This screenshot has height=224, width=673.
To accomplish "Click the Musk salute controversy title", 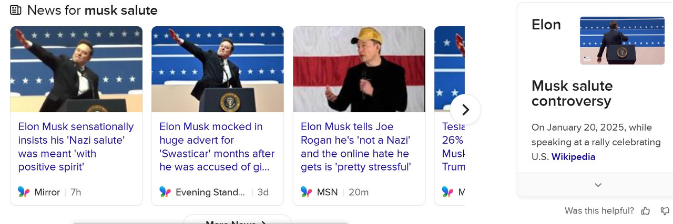I will (x=572, y=93).
